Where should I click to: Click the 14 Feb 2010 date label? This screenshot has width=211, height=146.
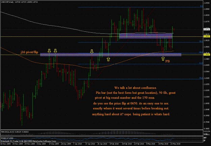click(127, 144)
